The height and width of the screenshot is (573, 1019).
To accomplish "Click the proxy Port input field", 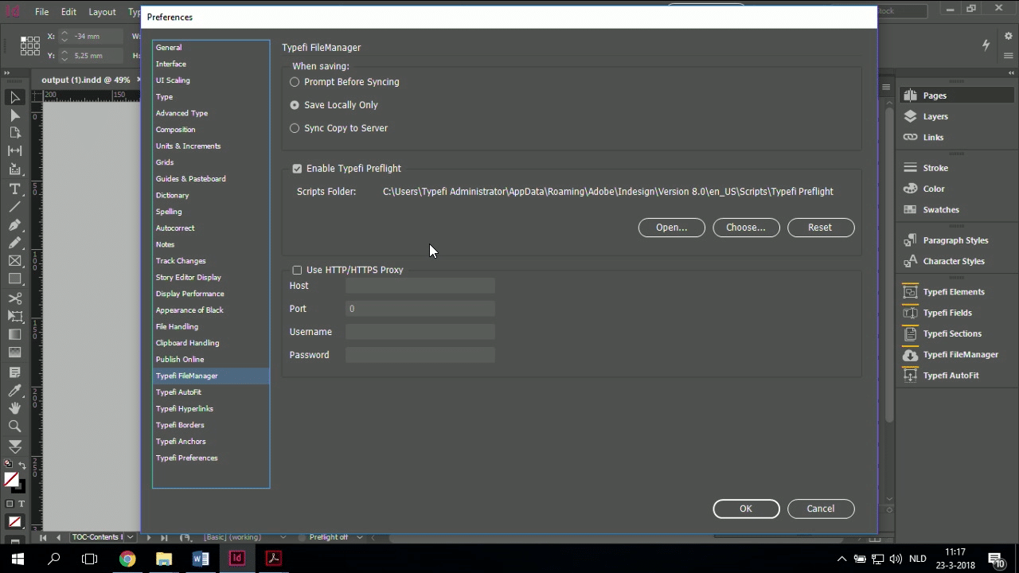I will click(x=420, y=309).
